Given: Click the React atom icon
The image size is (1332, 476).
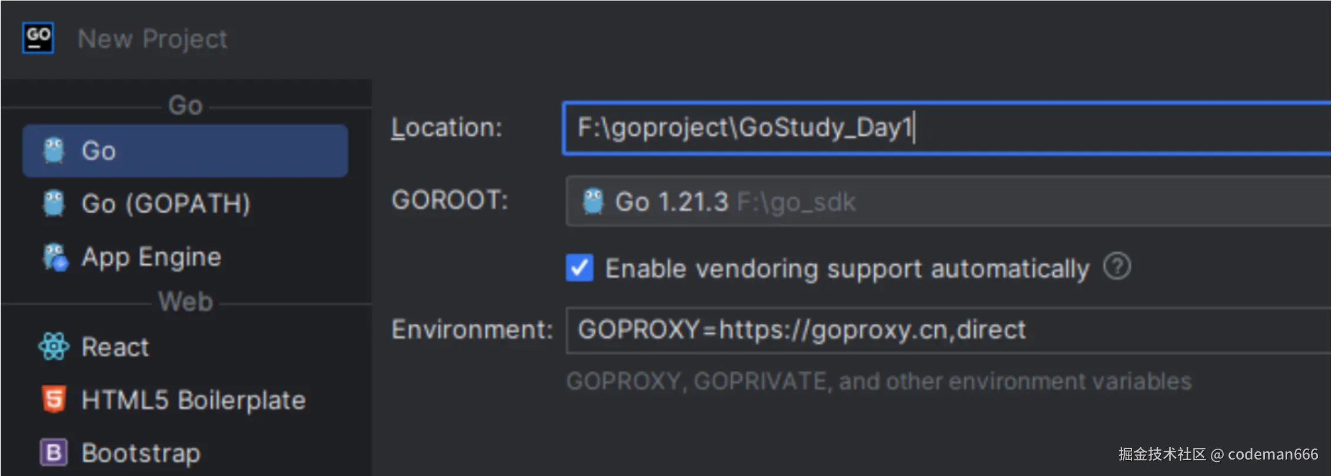Looking at the screenshot, I should (x=54, y=347).
